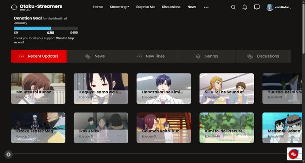The width and height of the screenshot is (305, 163).
Task: Open SI-VIS: The Sound of... thumbnail
Action: pyautogui.click(x=227, y=89)
